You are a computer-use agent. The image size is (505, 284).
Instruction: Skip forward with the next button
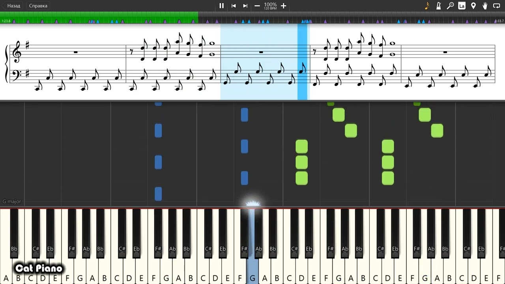[245, 6]
